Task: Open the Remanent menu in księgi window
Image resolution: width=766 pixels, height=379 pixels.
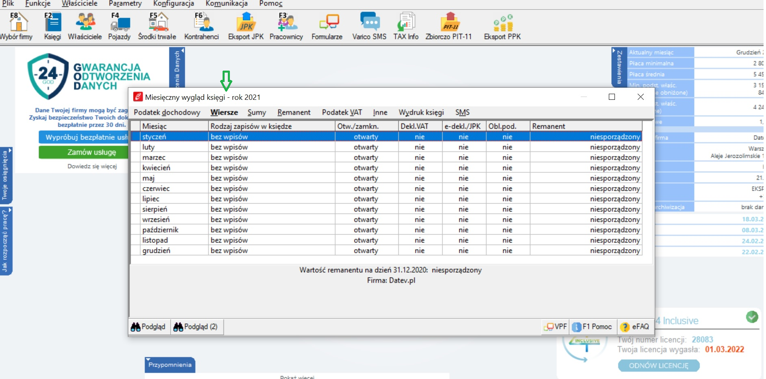Action: coord(294,112)
